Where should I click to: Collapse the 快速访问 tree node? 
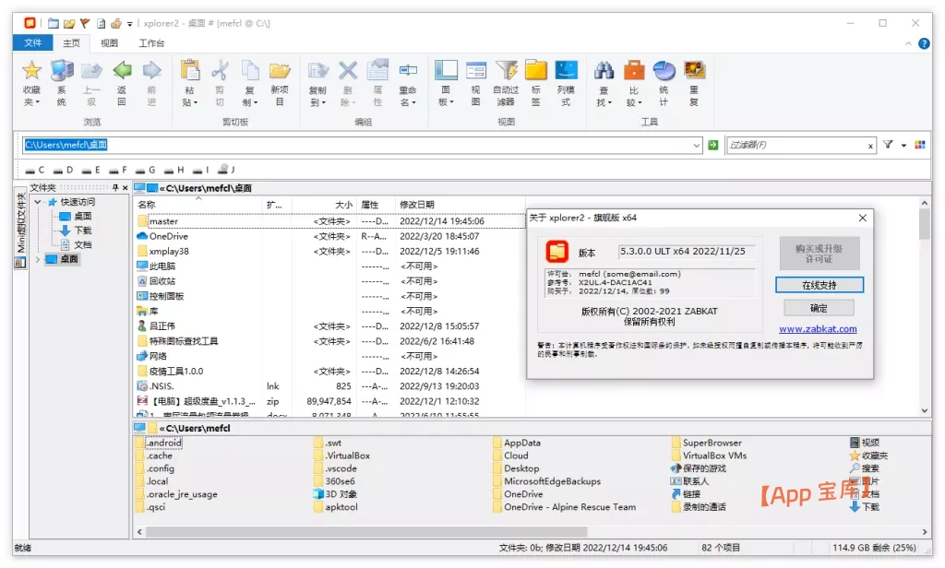[38, 202]
